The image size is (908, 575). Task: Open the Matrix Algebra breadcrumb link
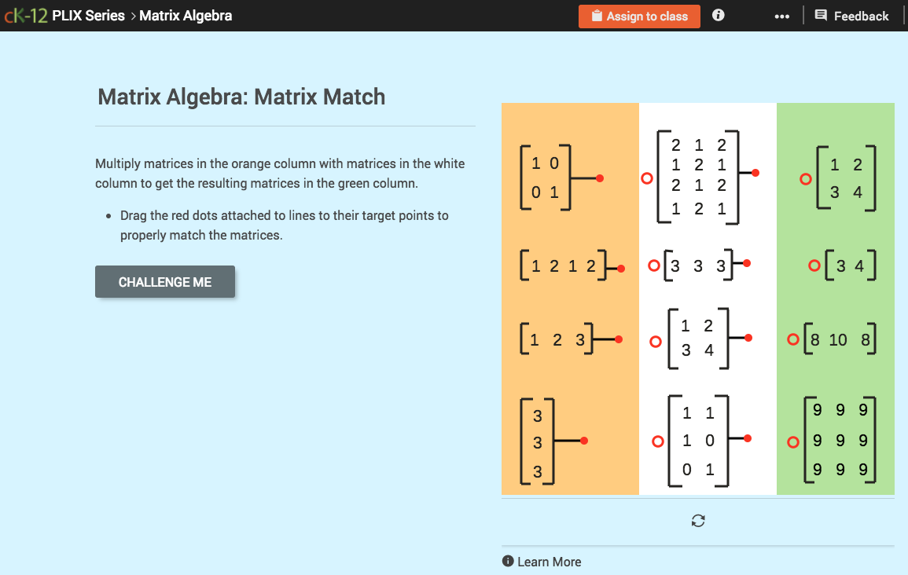coord(186,15)
